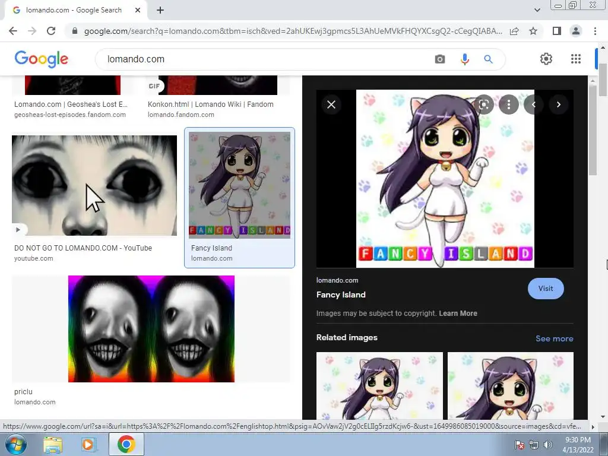Image resolution: width=608 pixels, height=456 pixels.
Task: Click the priclu caption
Action: [23, 392]
